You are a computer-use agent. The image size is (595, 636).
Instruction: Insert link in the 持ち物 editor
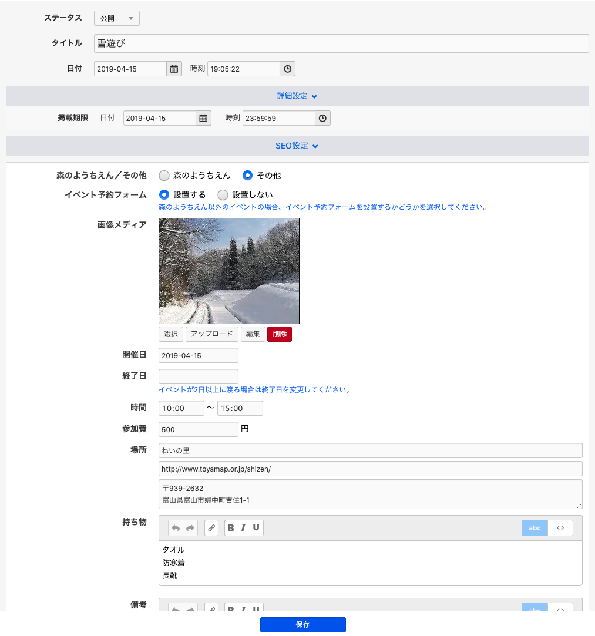coord(211,528)
